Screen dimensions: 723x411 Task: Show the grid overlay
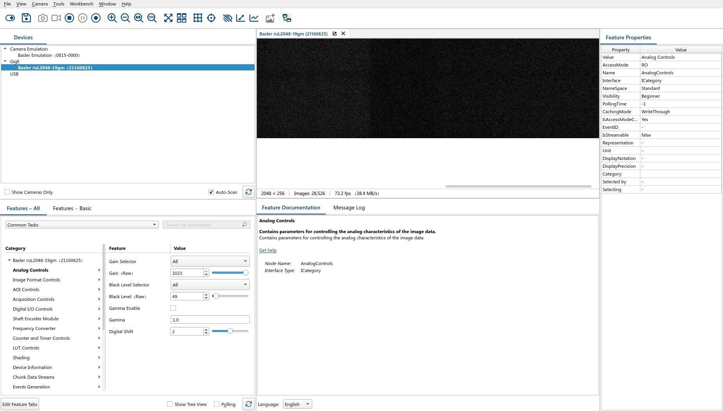click(x=198, y=18)
